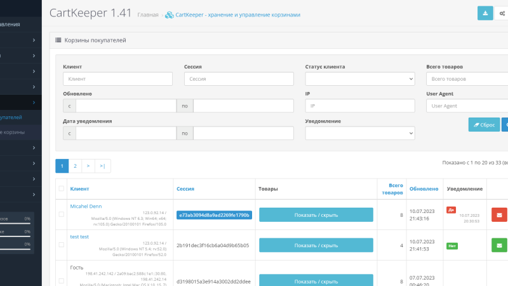Click the next page > button
Viewport: 508px width, 286px height.
pyautogui.click(x=88, y=166)
